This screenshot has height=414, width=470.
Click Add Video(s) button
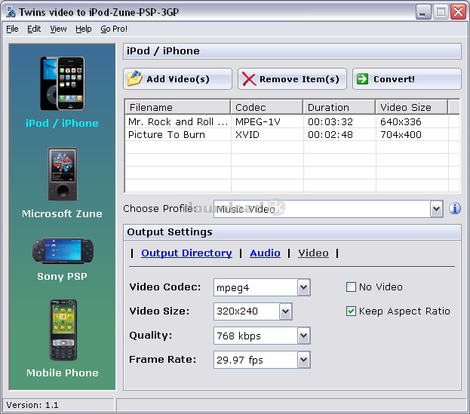[x=177, y=79]
